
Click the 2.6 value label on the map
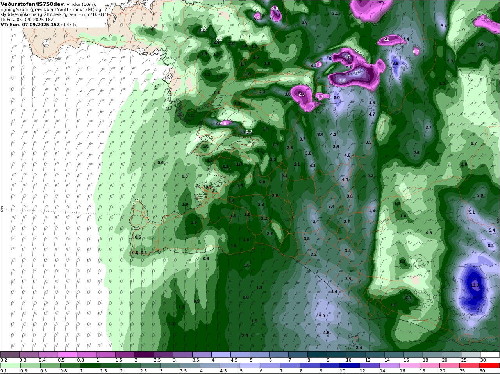pyautogui.click(x=416, y=153)
